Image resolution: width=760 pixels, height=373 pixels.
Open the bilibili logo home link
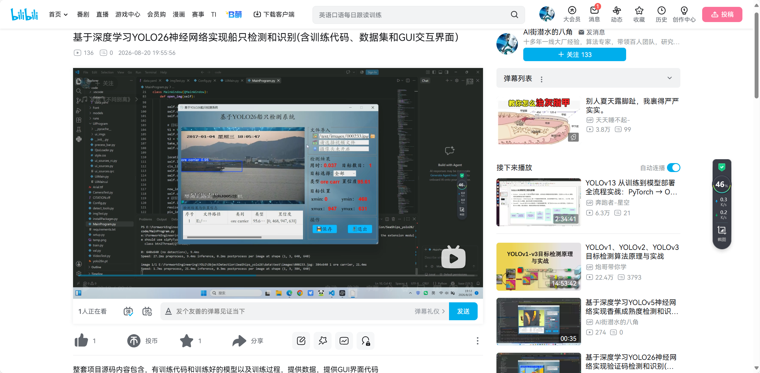[x=24, y=14]
